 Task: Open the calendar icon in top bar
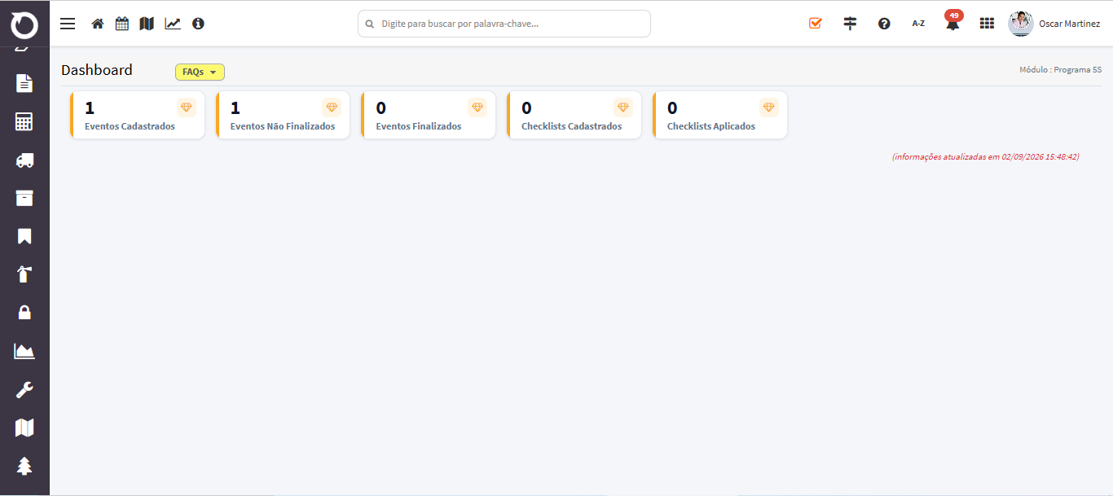point(122,24)
